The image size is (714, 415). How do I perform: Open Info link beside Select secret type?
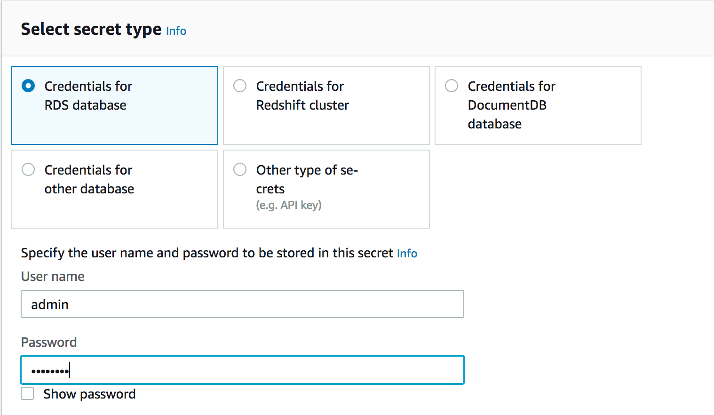pyautogui.click(x=176, y=31)
